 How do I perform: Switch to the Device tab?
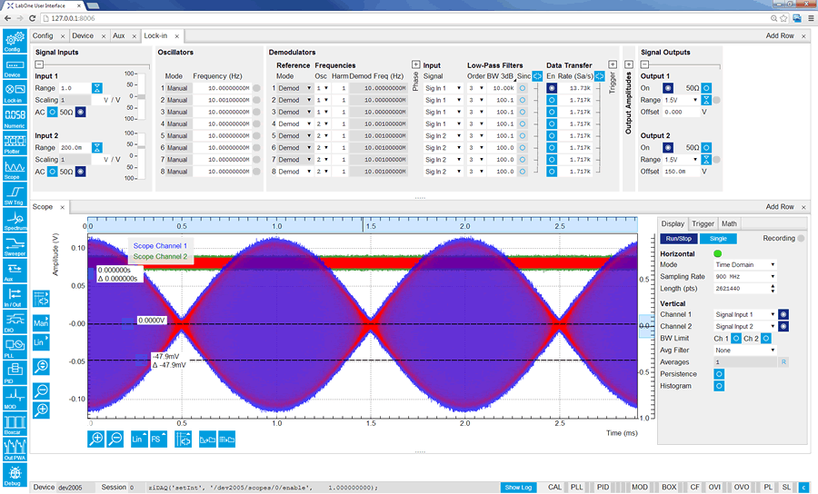(x=83, y=35)
